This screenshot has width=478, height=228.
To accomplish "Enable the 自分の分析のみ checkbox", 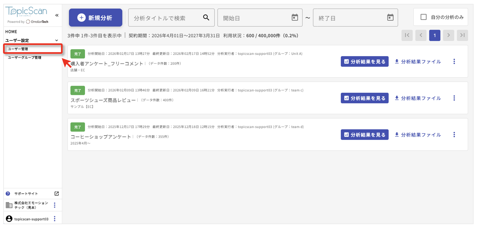I will [x=423, y=17].
